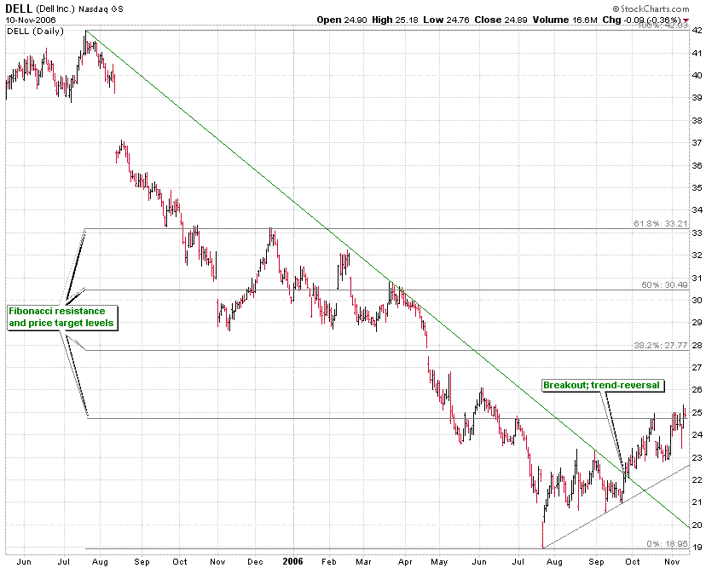Click the May label on the time axis
This screenshot has height=568, width=706.
pyautogui.click(x=439, y=562)
